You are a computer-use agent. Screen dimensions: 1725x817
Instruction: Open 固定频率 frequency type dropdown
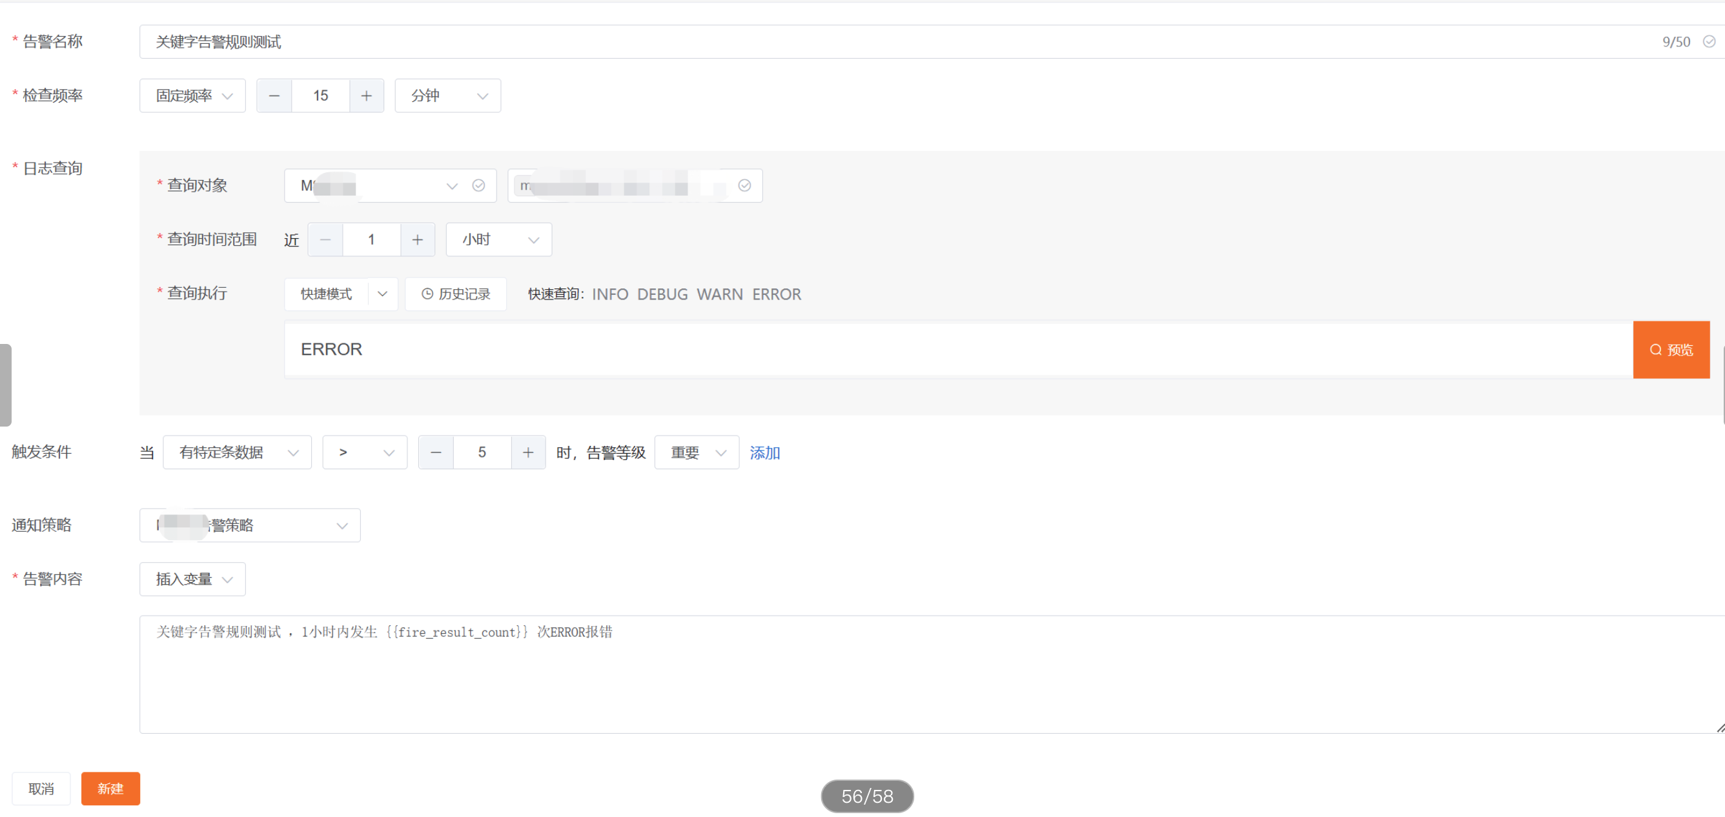[x=193, y=96]
